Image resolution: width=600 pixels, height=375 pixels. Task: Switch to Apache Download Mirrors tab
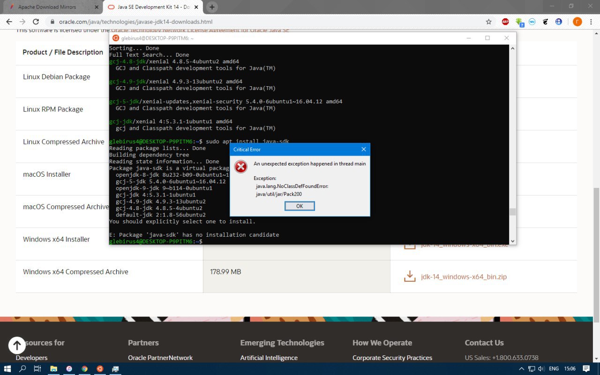[x=47, y=7]
